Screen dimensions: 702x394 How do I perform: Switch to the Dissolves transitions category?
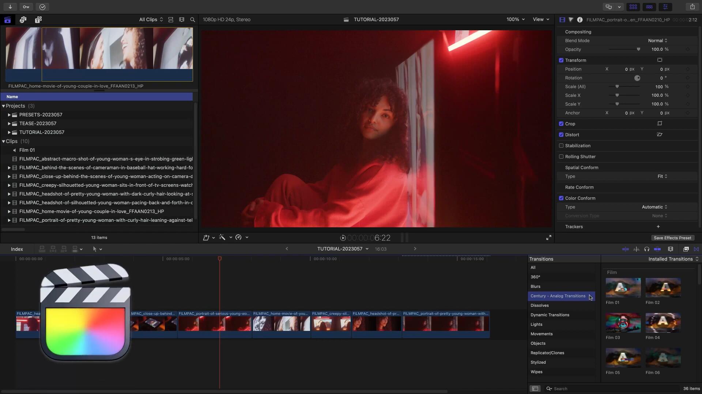tap(540, 305)
